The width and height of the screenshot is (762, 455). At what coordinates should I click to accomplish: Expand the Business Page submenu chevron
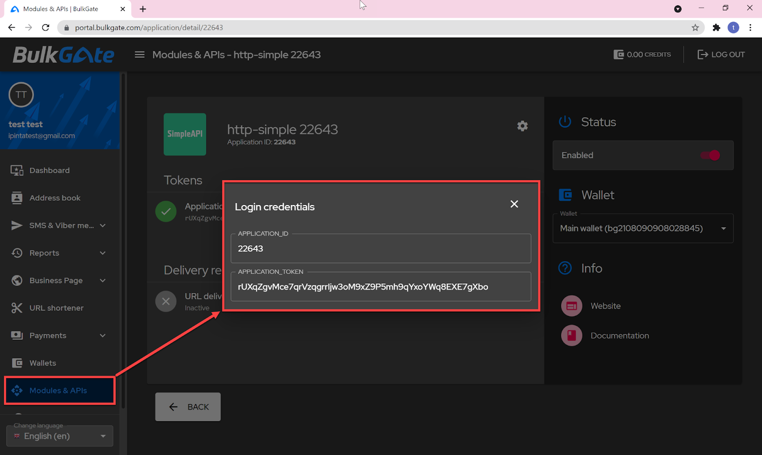[x=102, y=280]
